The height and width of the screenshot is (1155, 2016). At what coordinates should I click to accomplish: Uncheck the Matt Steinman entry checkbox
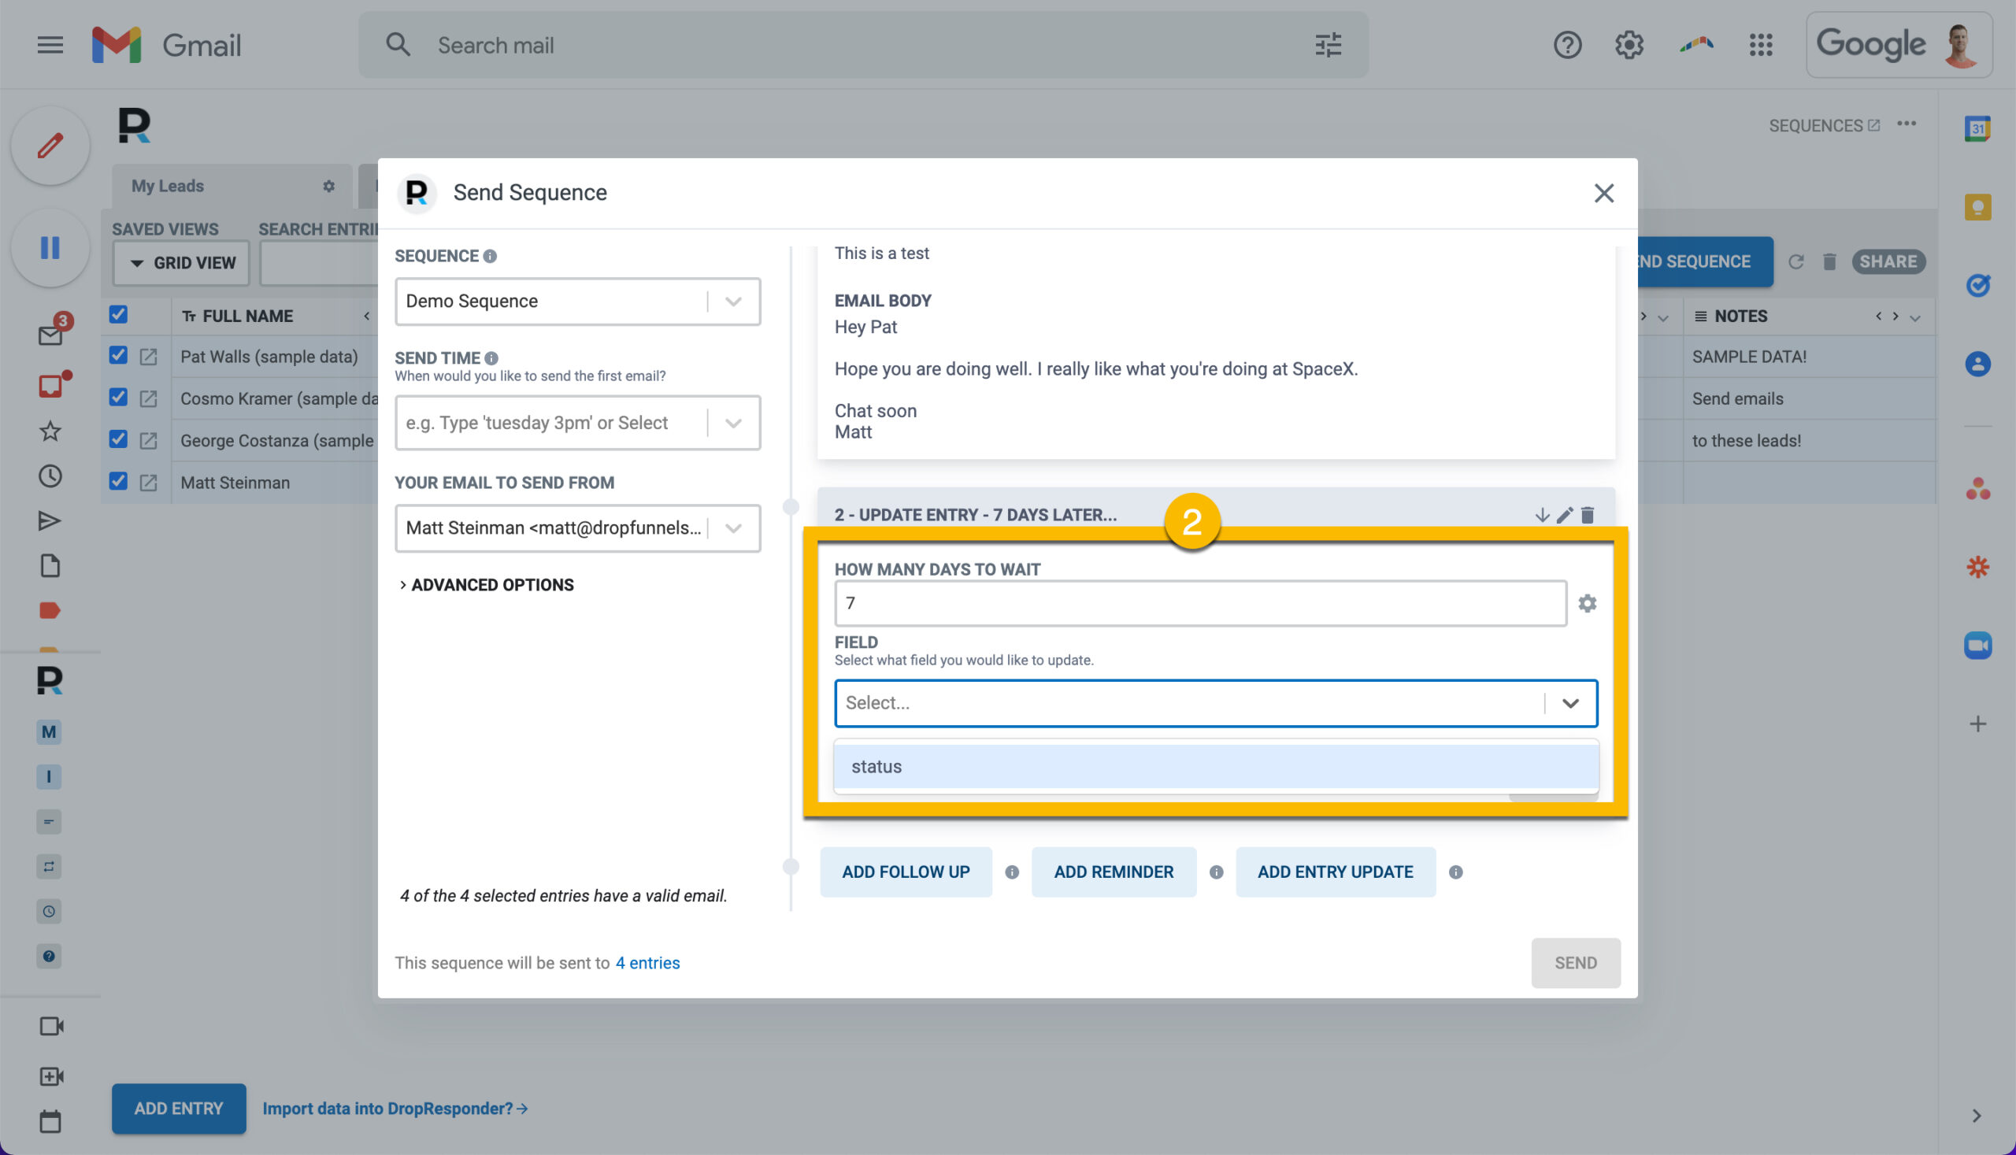click(x=118, y=481)
